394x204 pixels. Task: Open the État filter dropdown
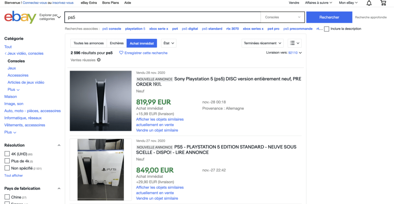coord(169,43)
